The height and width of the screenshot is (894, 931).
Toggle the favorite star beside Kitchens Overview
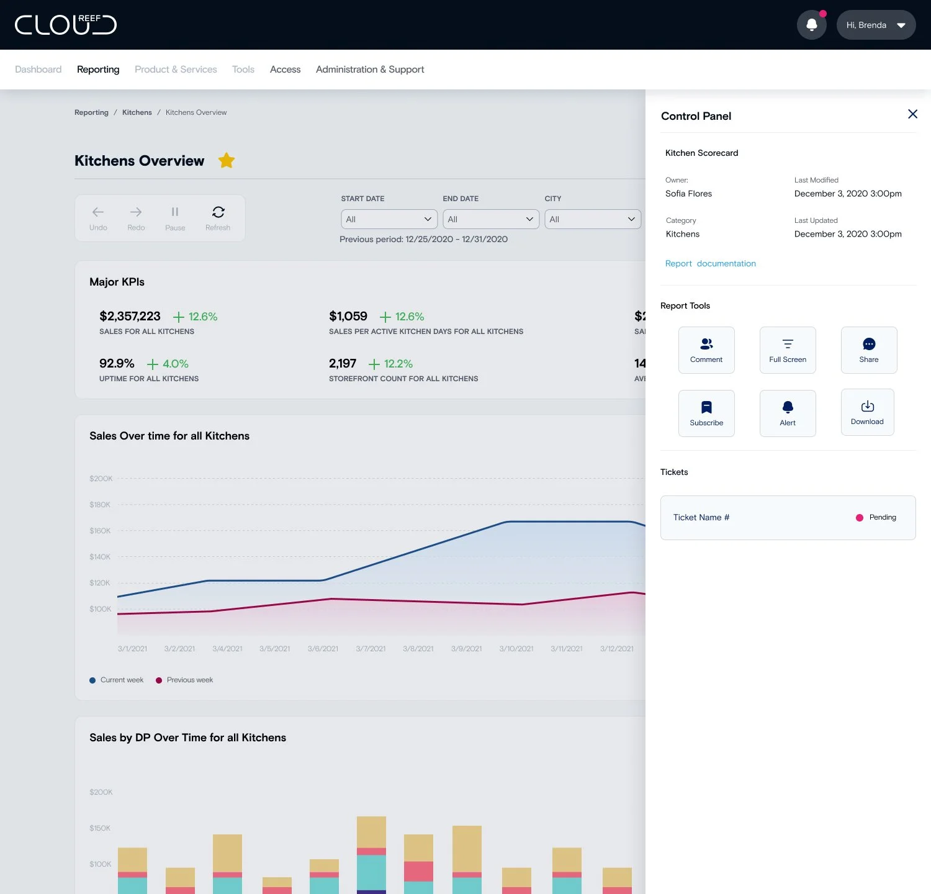click(x=227, y=161)
